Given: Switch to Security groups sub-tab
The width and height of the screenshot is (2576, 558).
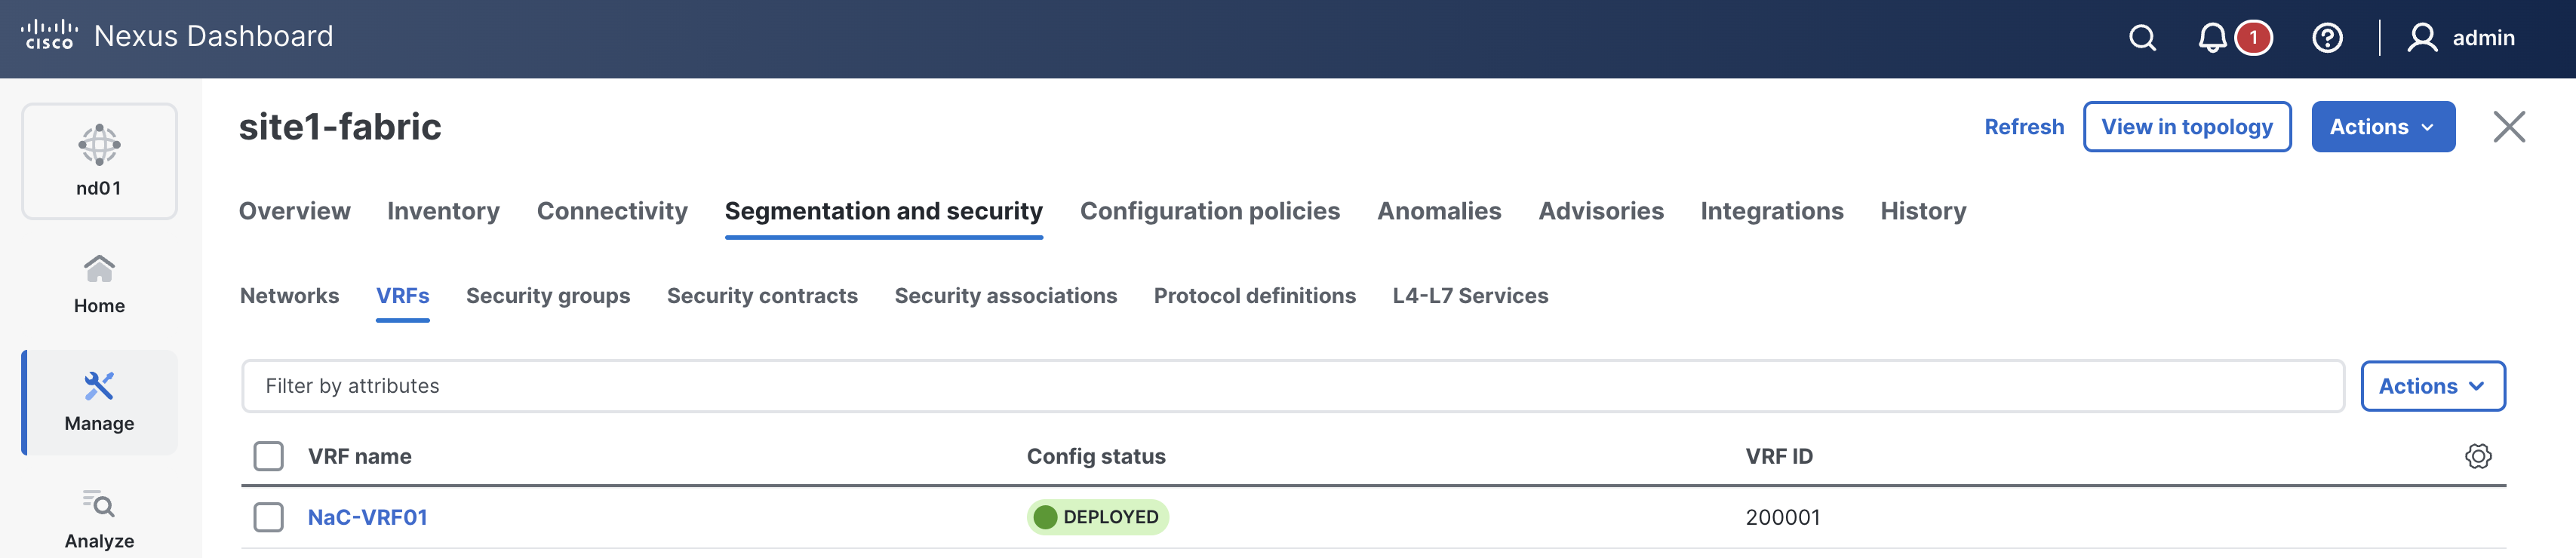Looking at the screenshot, I should (x=547, y=296).
